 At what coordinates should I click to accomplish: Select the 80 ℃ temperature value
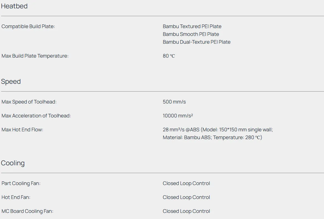tap(169, 56)
